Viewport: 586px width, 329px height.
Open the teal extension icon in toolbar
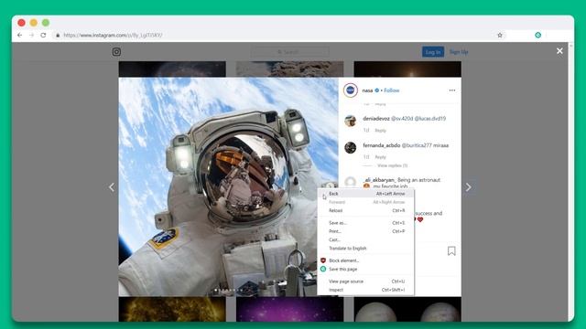(537, 35)
